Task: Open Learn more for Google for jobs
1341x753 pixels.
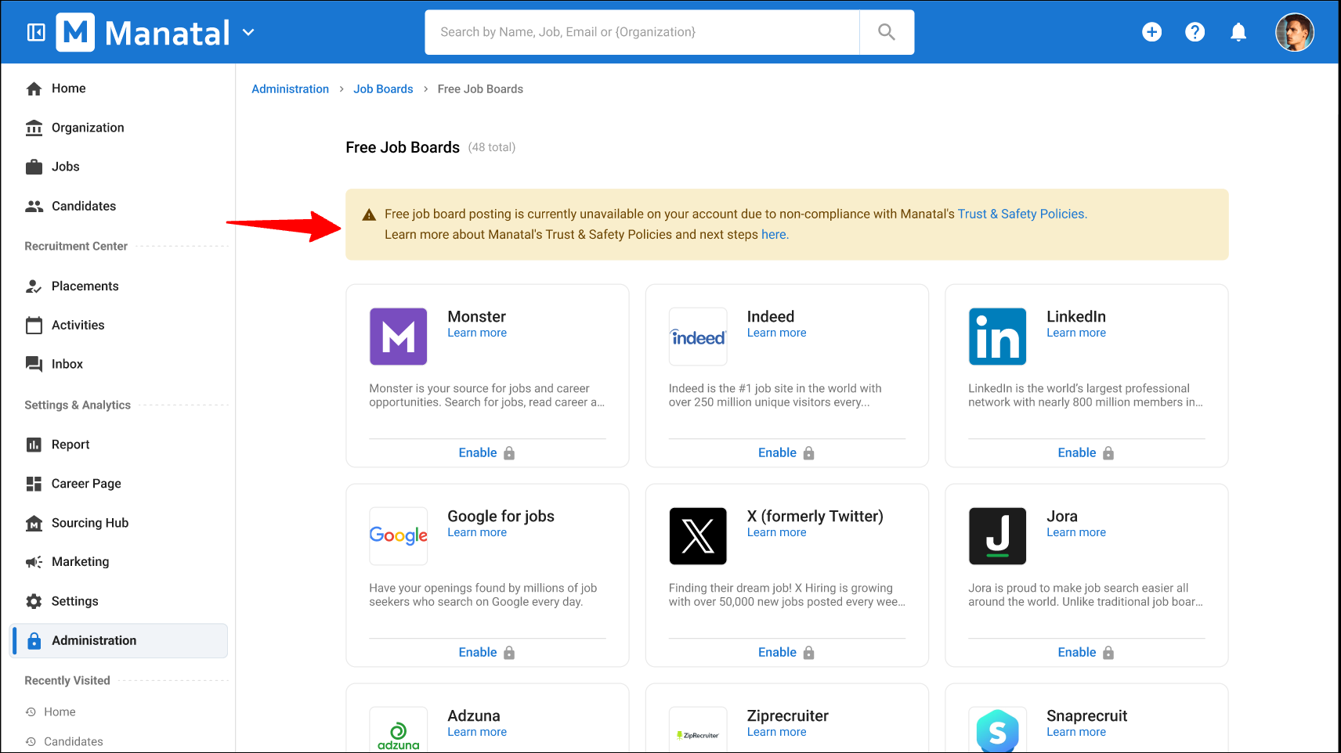Action: [477, 532]
